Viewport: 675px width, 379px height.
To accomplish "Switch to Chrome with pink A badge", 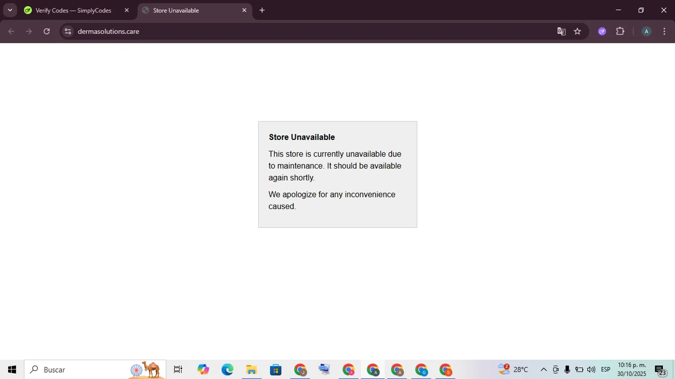I will coord(349,370).
